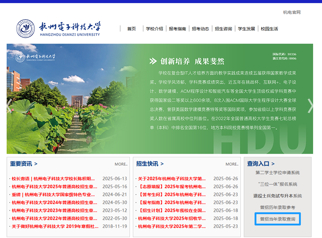This screenshot has height=238, width=322.
Task: Click MORE in 招生快讯 panel
Action: point(232,164)
